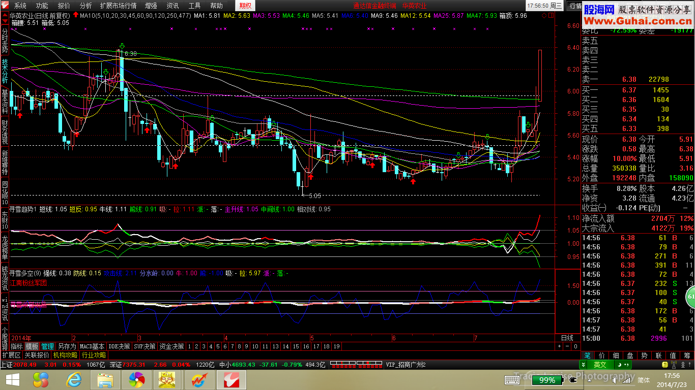Click the minus zoom button under 日线
The height and width of the screenshot is (390, 695).
(567, 346)
